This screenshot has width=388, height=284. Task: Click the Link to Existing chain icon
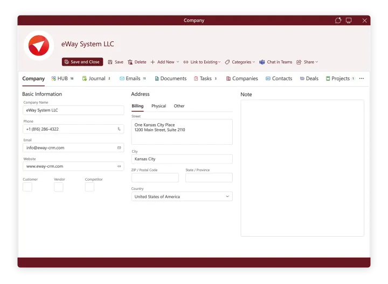pos(186,62)
